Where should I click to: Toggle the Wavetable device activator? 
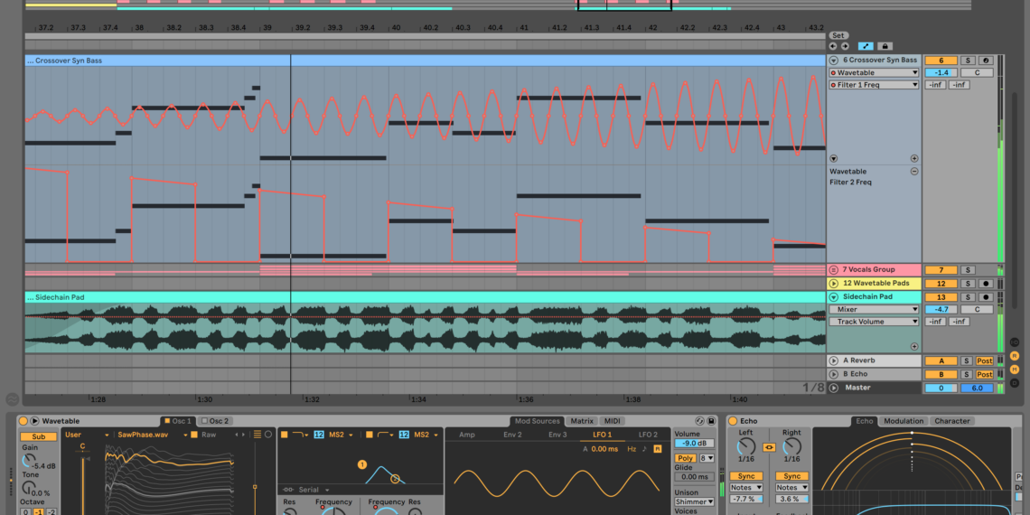[x=23, y=421]
